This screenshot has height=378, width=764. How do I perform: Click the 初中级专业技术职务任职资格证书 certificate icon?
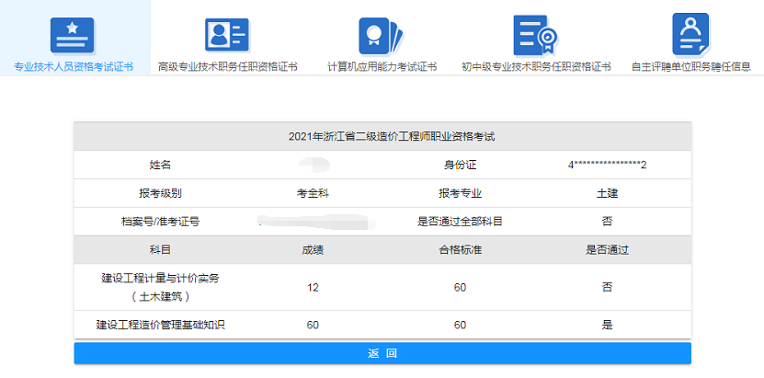click(x=535, y=35)
